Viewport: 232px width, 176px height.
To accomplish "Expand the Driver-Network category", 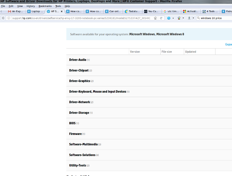I will click(x=149, y=102).
